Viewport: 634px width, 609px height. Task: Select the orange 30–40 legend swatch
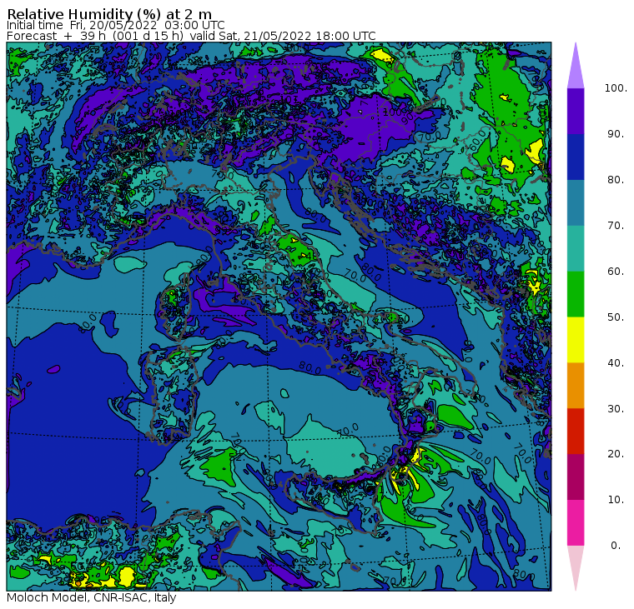(576, 386)
